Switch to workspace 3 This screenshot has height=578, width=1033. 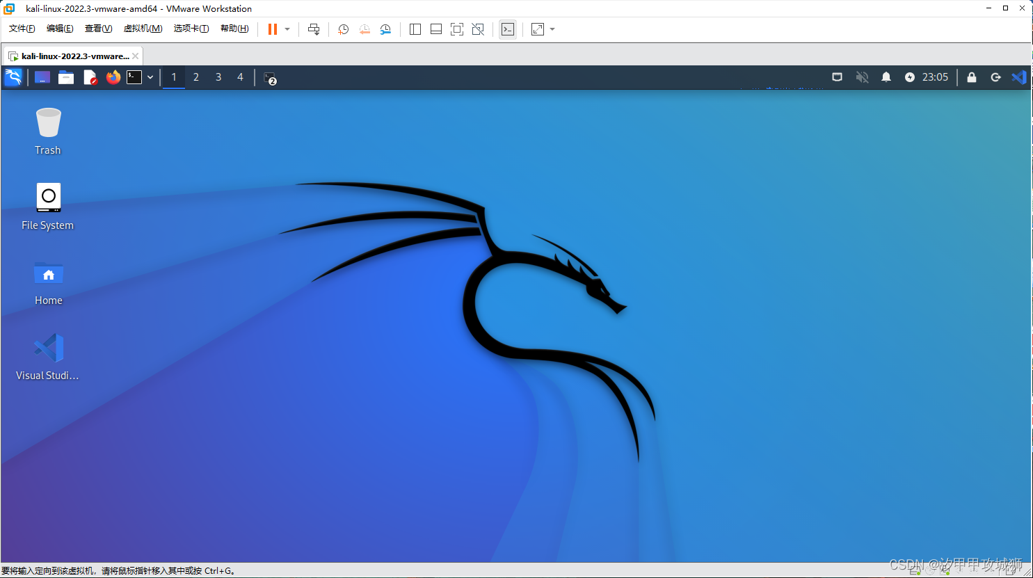point(218,77)
